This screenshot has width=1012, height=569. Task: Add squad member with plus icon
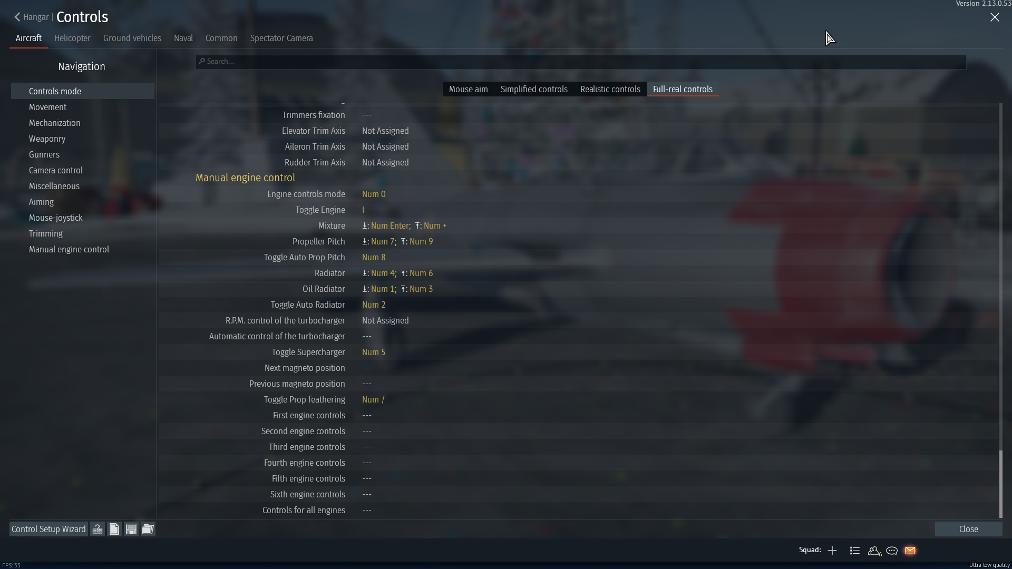click(832, 551)
